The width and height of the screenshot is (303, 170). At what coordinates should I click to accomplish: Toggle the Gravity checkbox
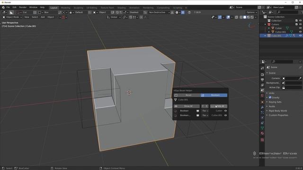coord(270,97)
